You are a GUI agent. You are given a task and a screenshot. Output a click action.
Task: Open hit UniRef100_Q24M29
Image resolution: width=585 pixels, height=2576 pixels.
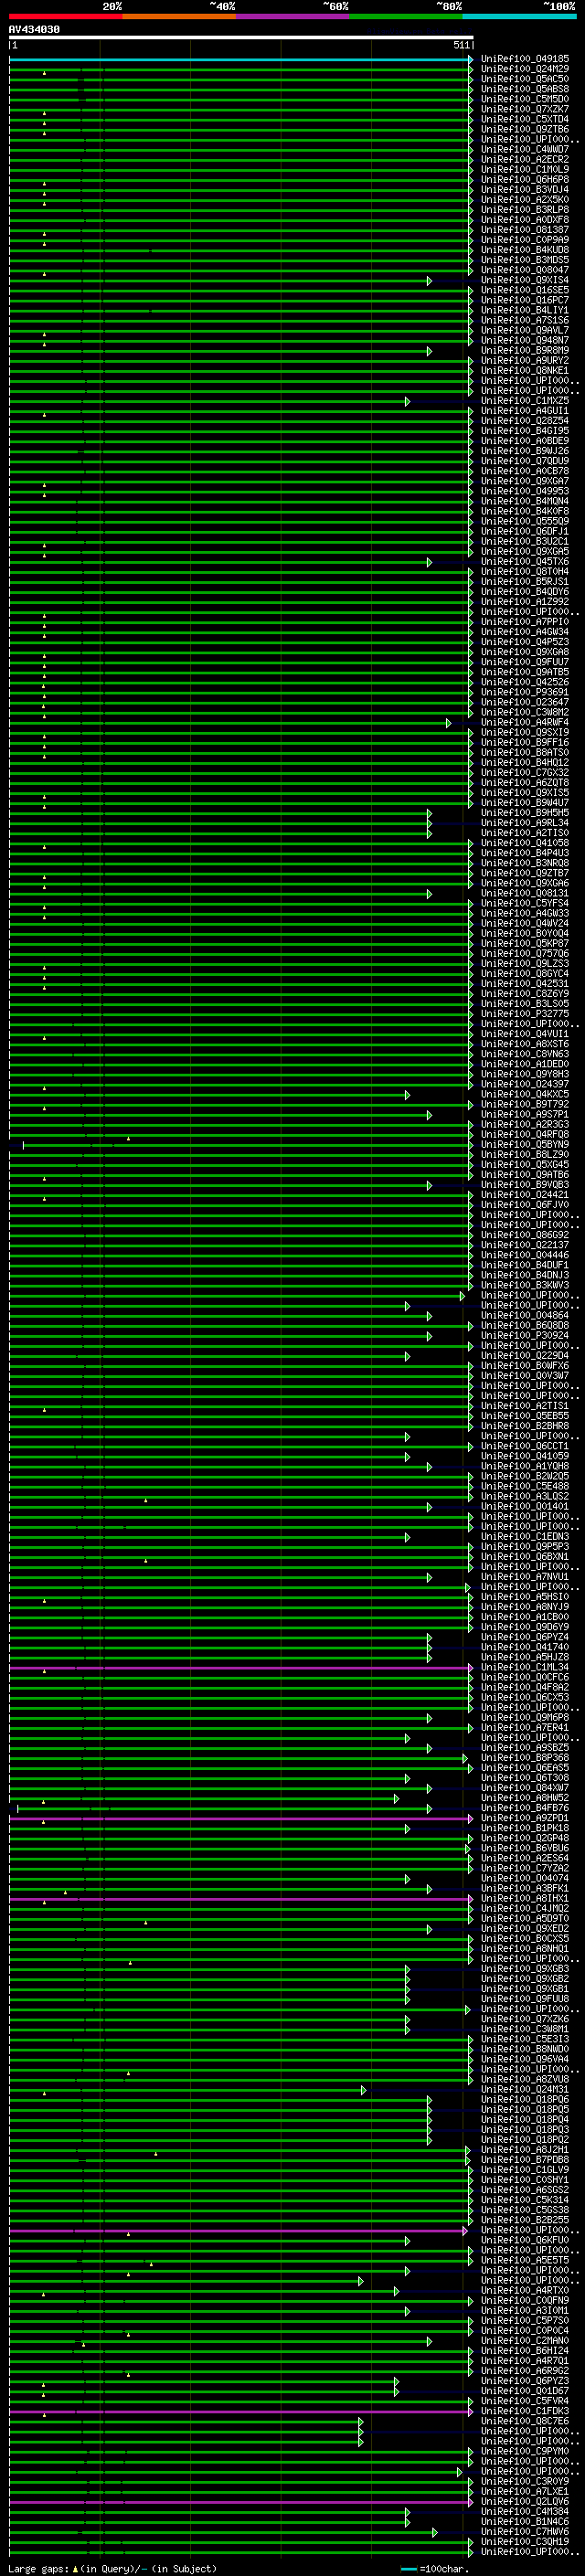tap(525, 69)
